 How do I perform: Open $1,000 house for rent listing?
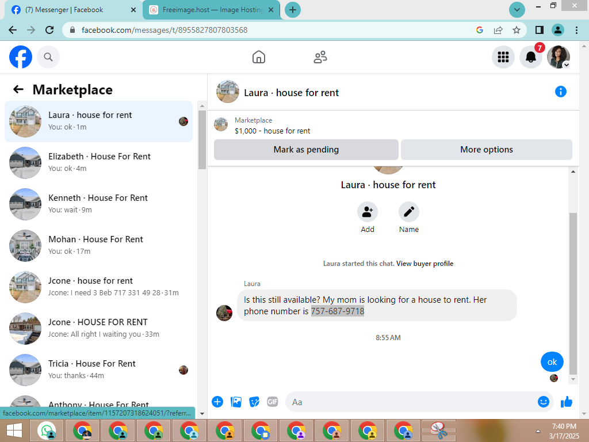pyautogui.click(x=272, y=131)
